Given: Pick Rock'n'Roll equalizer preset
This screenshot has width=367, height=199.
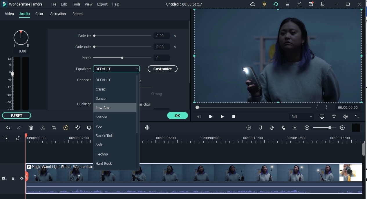Looking at the screenshot, I should pyautogui.click(x=115, y=135).
